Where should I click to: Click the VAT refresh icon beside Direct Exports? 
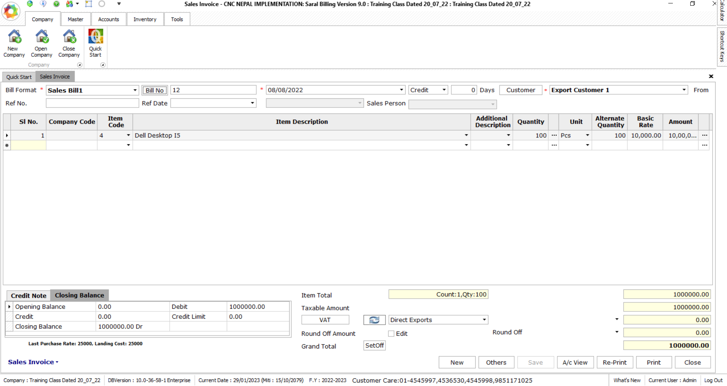click(374, 320)
